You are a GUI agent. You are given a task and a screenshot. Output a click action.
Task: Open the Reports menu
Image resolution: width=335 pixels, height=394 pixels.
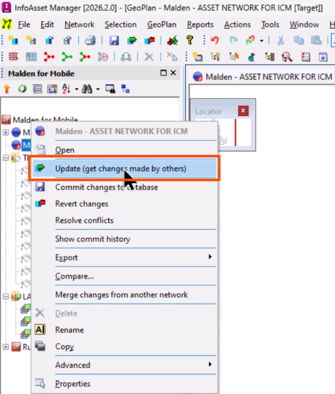[200, 24]
